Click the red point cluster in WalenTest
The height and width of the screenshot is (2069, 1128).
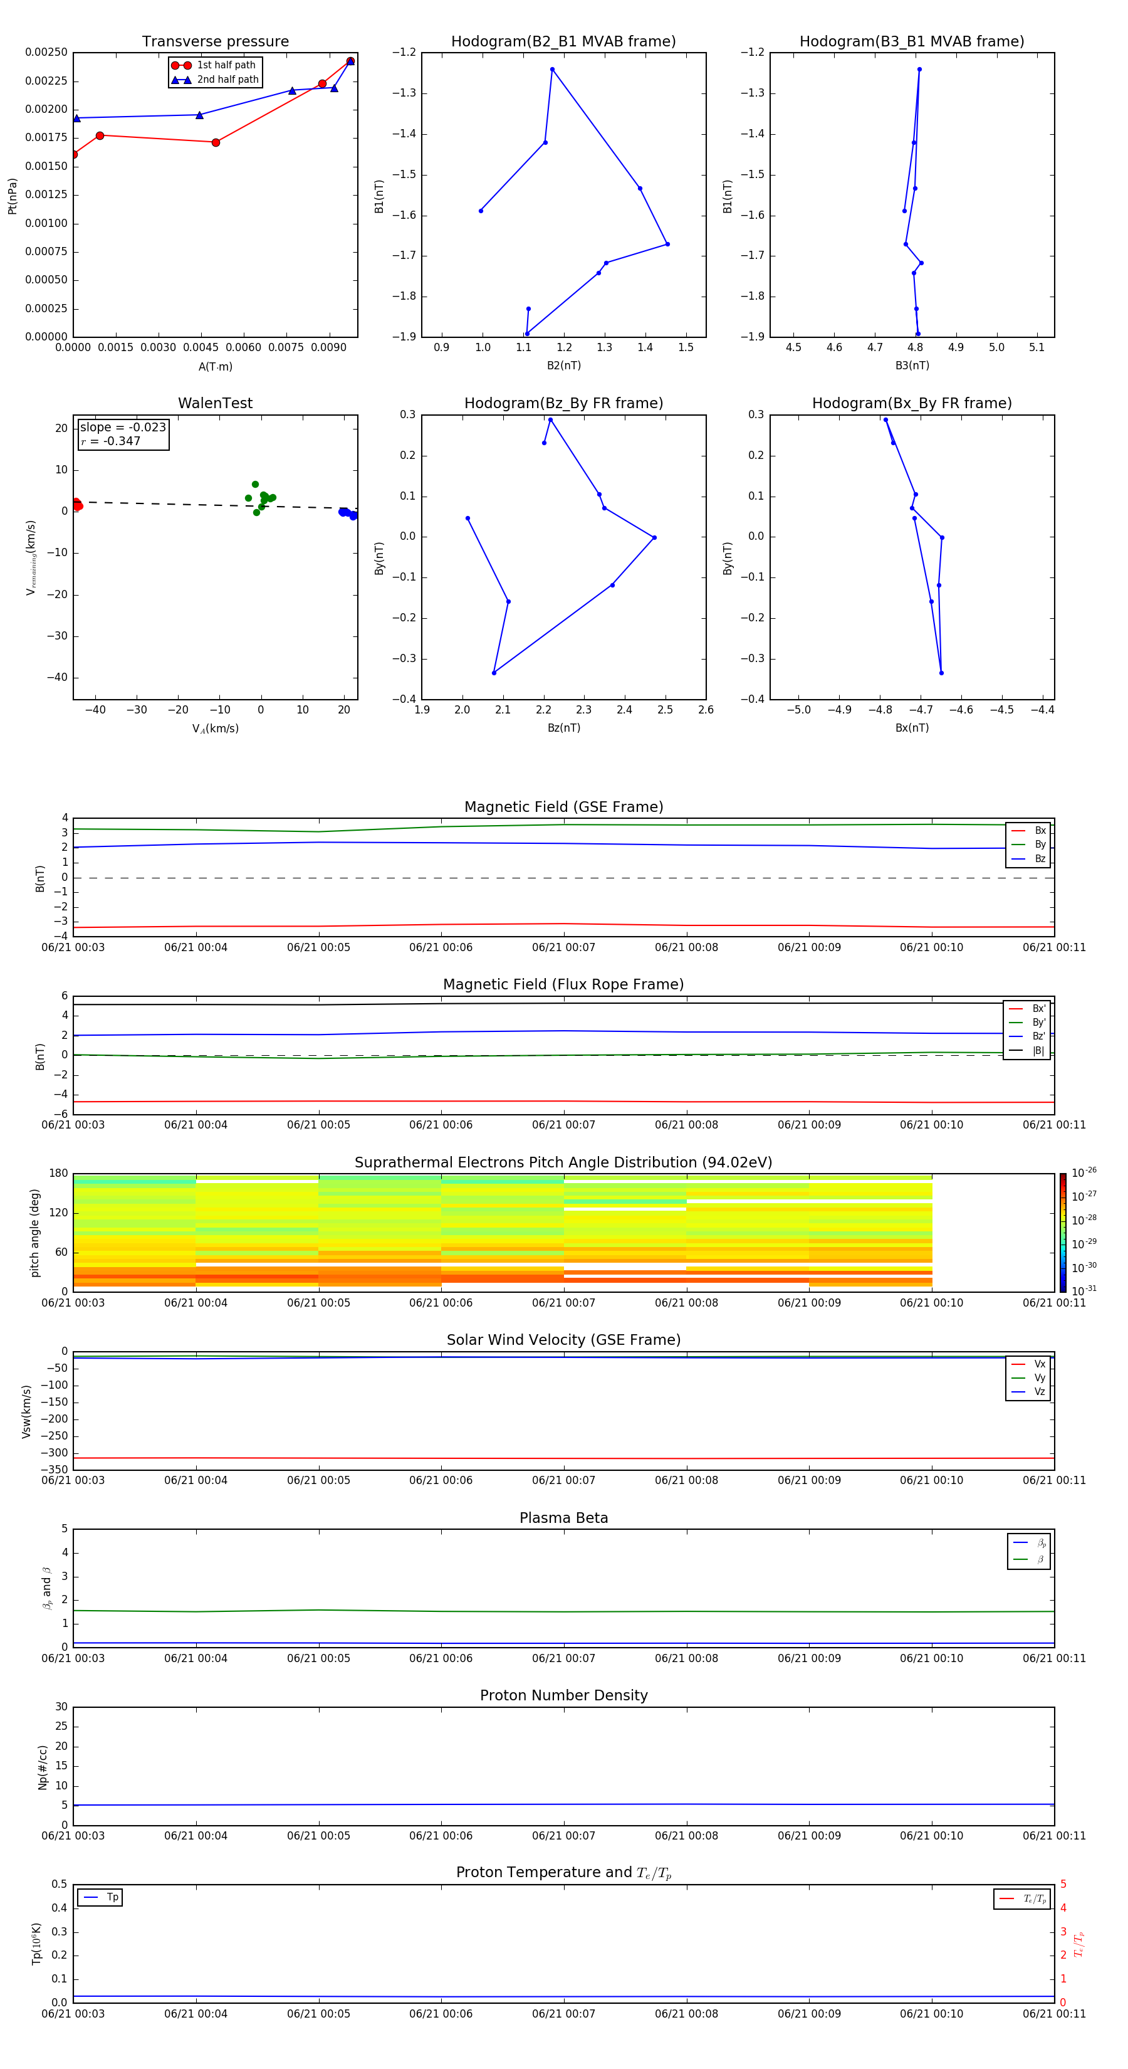pyautogui.click(x=77, y=505)
